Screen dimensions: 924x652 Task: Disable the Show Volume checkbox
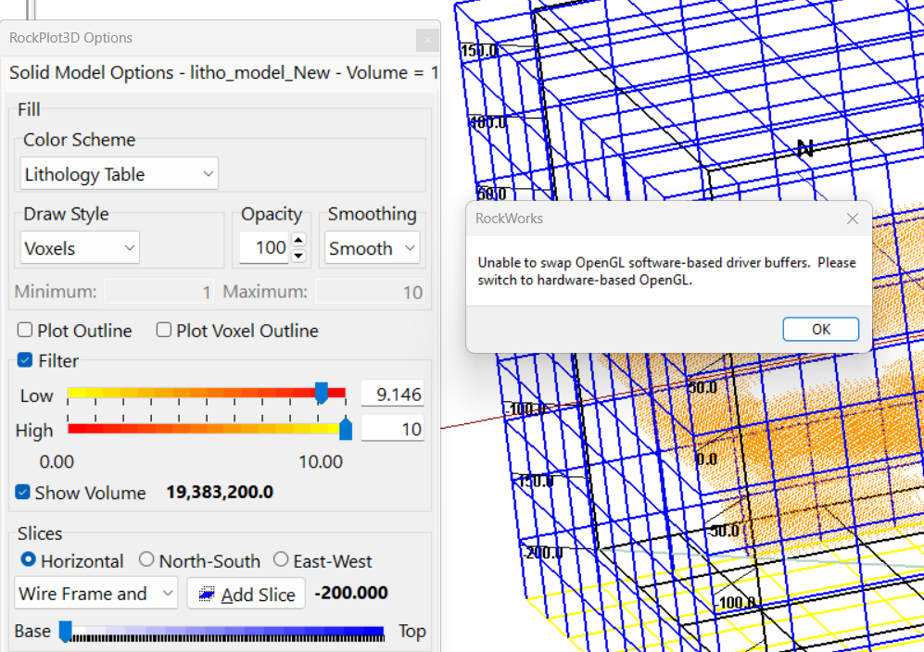click(x=23, y=493)
